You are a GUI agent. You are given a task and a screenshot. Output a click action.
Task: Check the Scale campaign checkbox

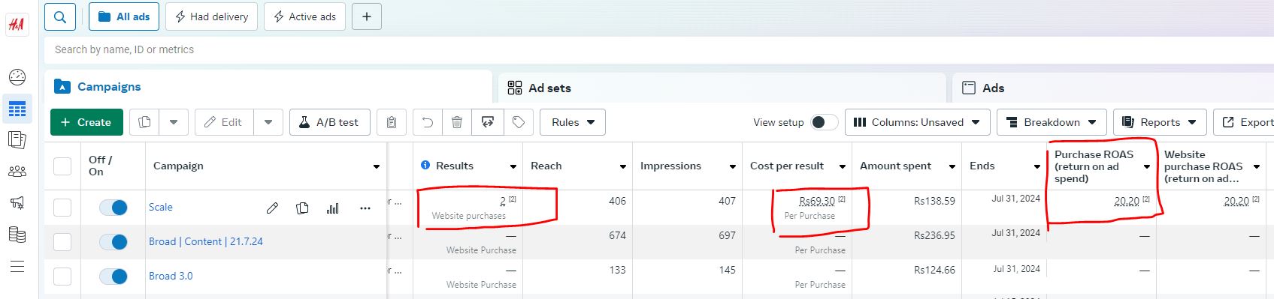[62, 208]
